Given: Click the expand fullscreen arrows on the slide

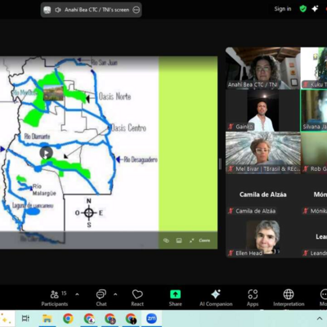Looking at the screenshot, I should coord(192,240).
